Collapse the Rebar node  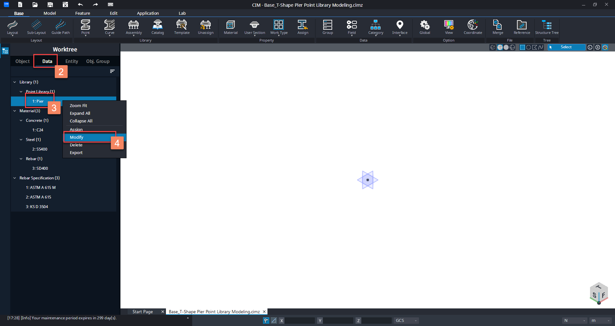pyautogui.click(x=21, y=159)
